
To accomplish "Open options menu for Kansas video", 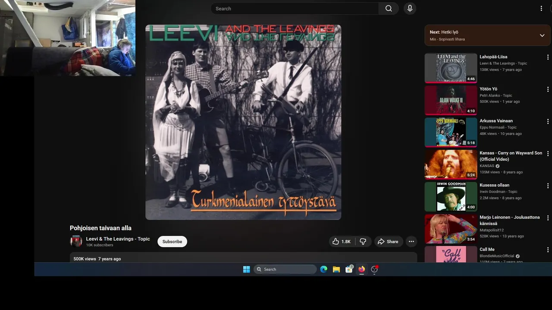I will (548, 154).
